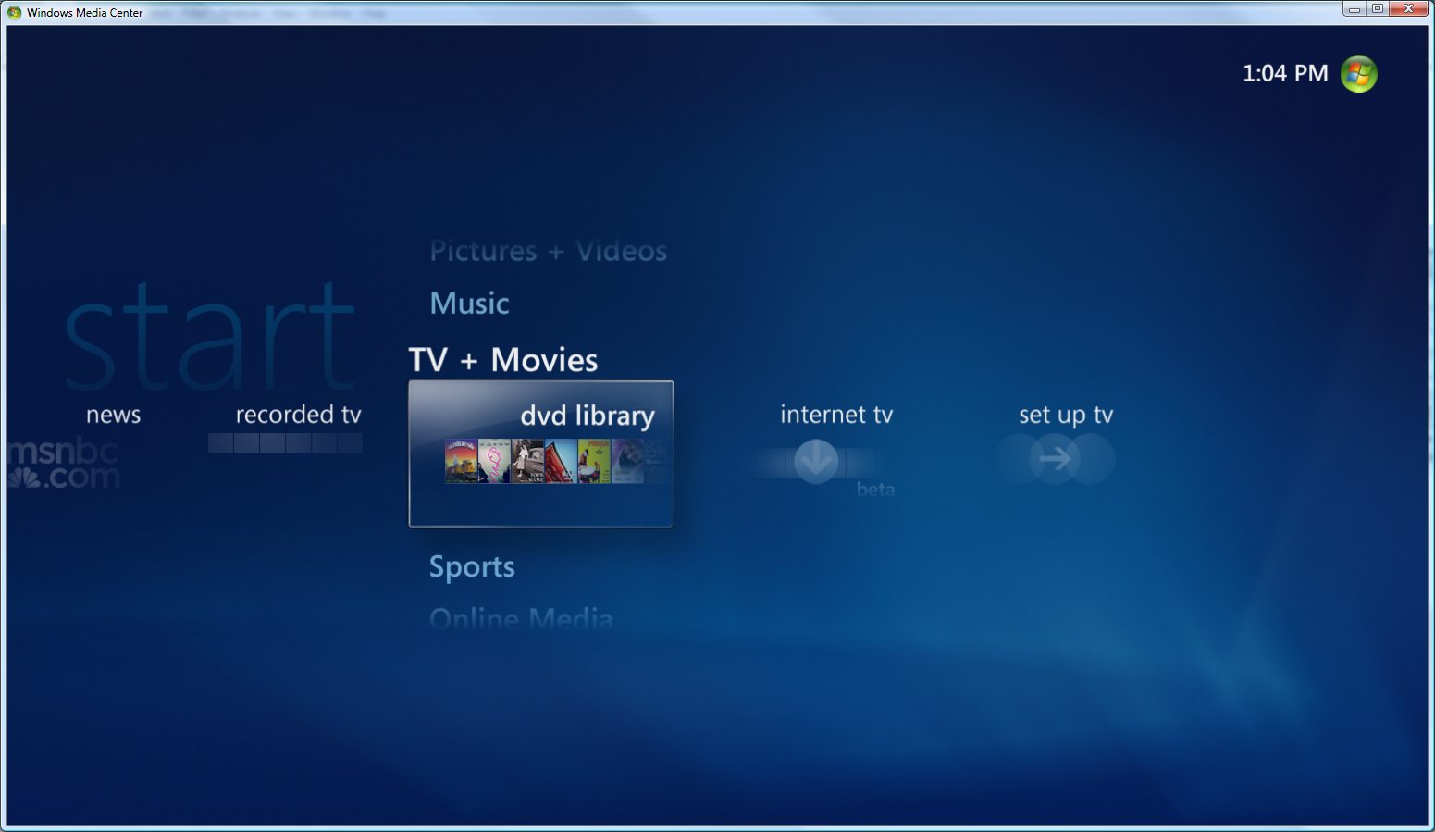Click the recorded tv thumbnail strip
Viewport: 1435px width, 832px height.
click(x=285, y=443)
